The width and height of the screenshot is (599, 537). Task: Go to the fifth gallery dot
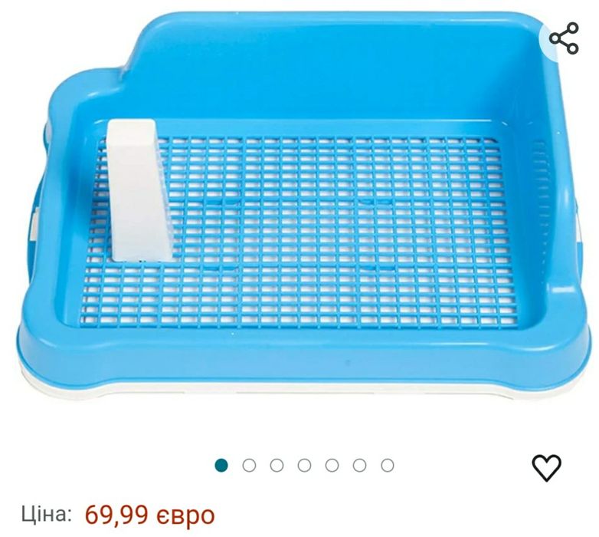tap(332, 466)
